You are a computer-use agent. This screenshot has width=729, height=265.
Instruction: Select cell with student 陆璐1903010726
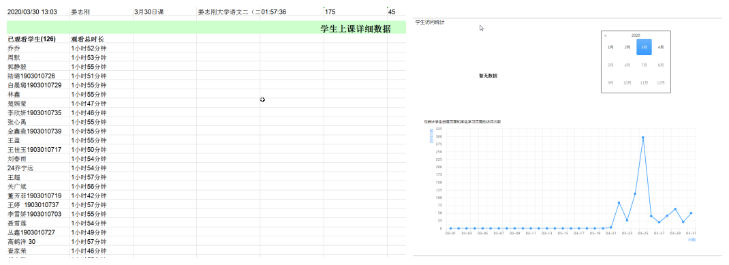(38, 76)
